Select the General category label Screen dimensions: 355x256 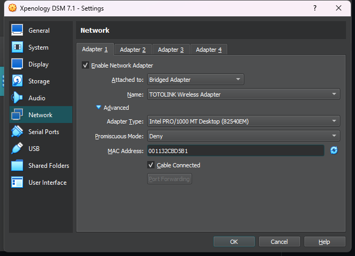(x=39, y=31)
